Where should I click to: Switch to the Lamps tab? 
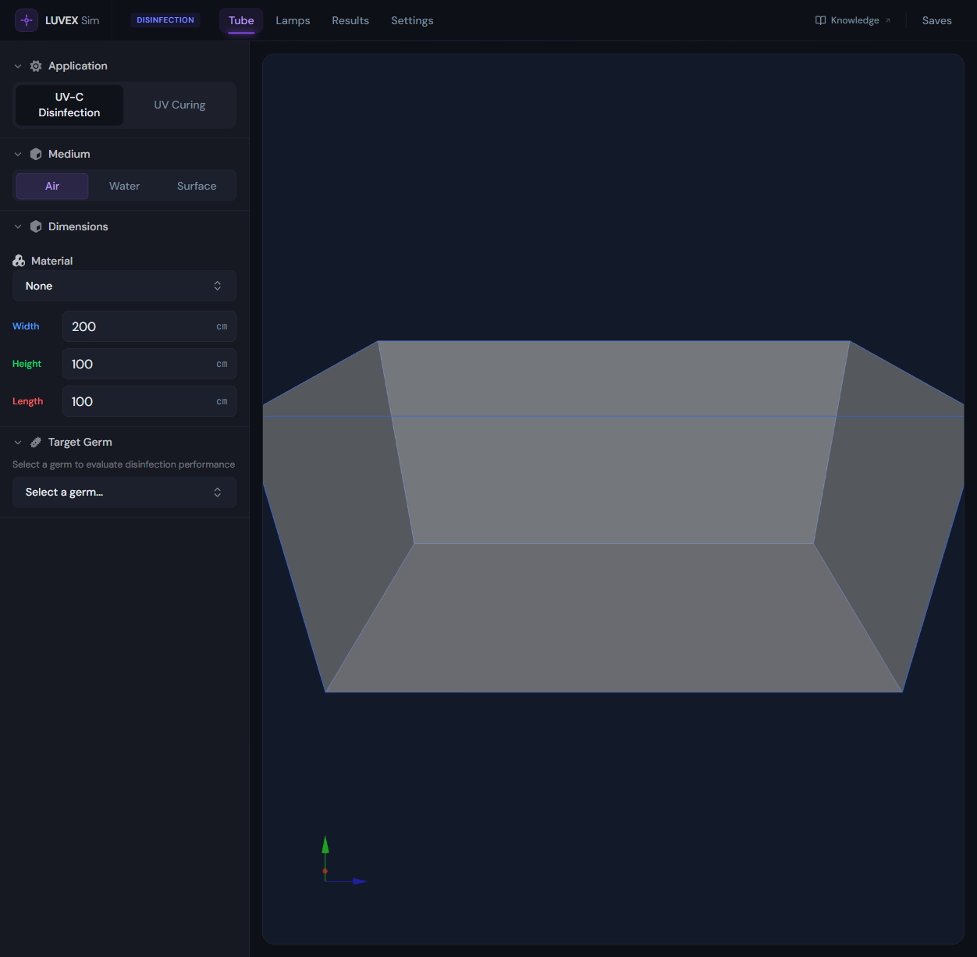point(293,20)
